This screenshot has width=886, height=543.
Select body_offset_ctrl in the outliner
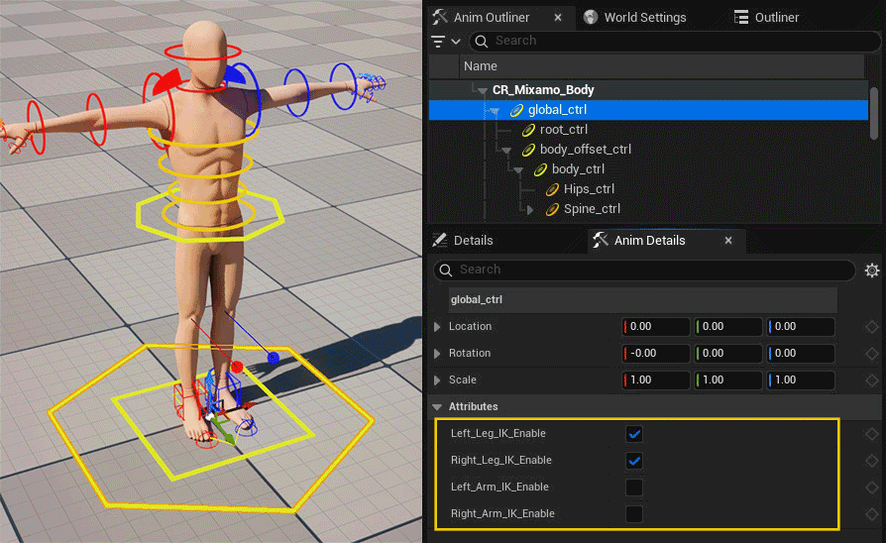(x=585, y=150)
